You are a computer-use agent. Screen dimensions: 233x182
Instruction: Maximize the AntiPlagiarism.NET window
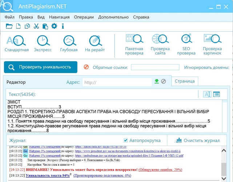point(218,7)
